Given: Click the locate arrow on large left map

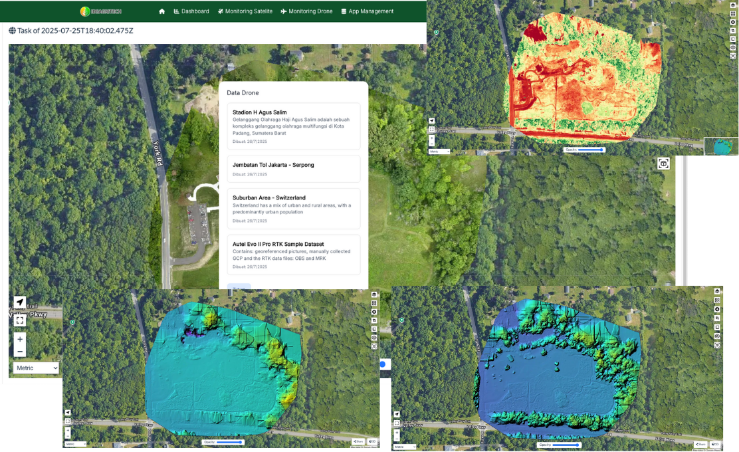Looking at the screenshot, I should pos(20,302).
